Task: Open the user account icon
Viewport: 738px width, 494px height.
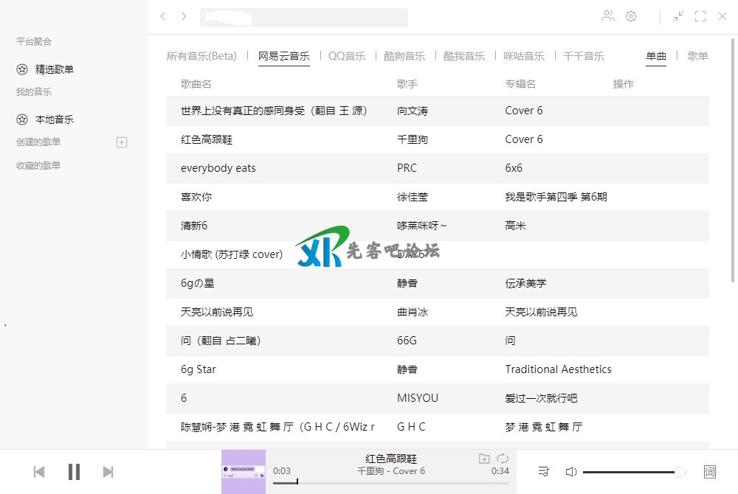Action: point(607,16)
